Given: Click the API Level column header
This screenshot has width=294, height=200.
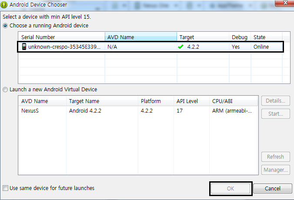Looking at the screenshot, I should (192, 101).
